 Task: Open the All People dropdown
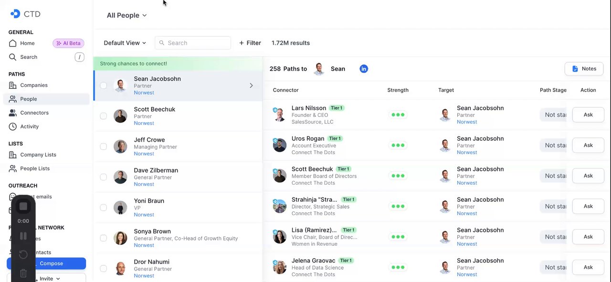[x=126, y=15]
